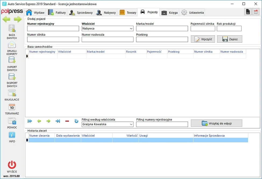Click the Drukuj Koperty envelope icon
Screen dimensions: 262x179
[x=12, y=45]
